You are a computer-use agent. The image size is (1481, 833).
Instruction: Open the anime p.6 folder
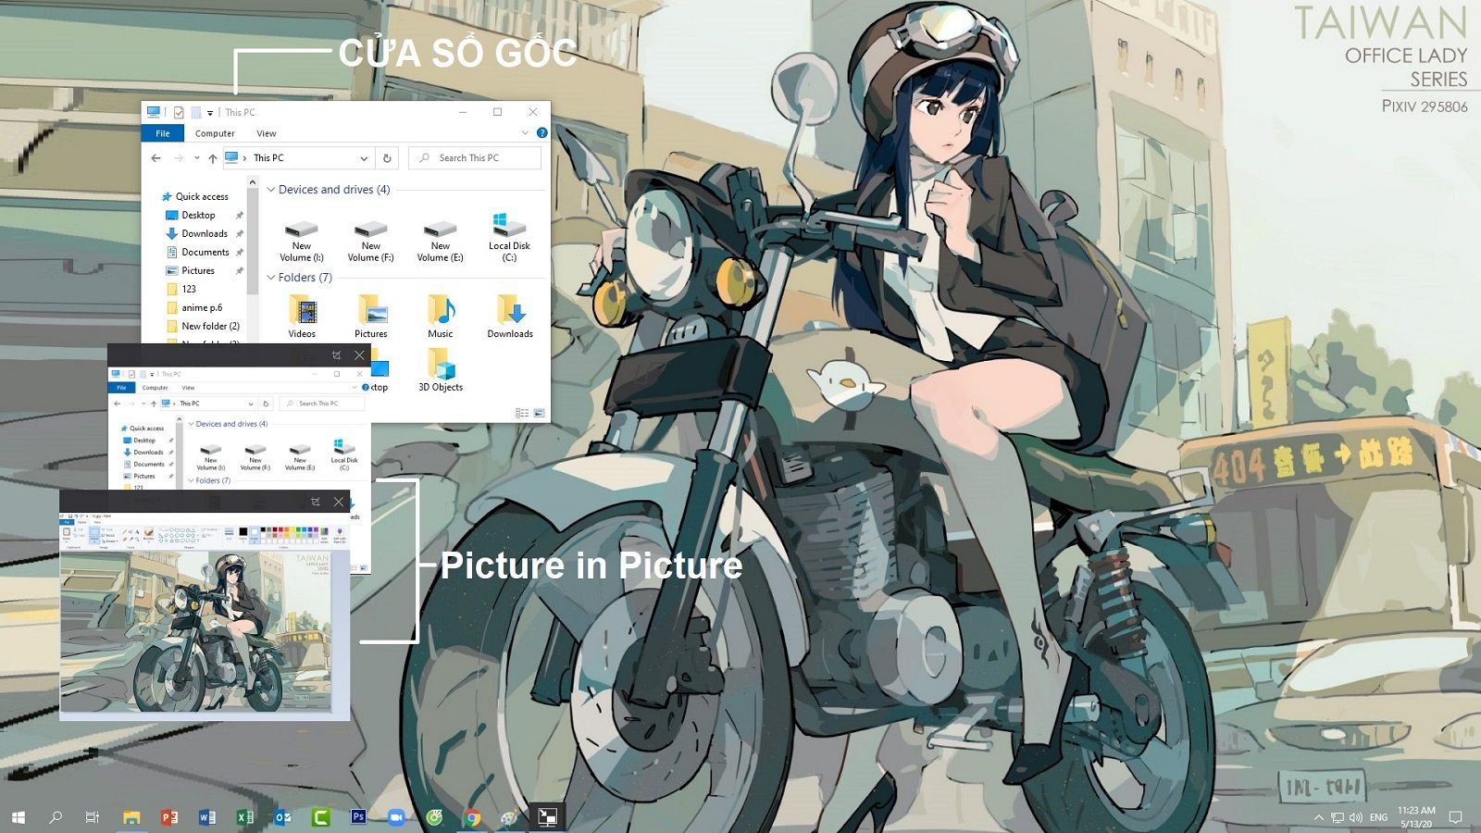click(x=194, y=307)
